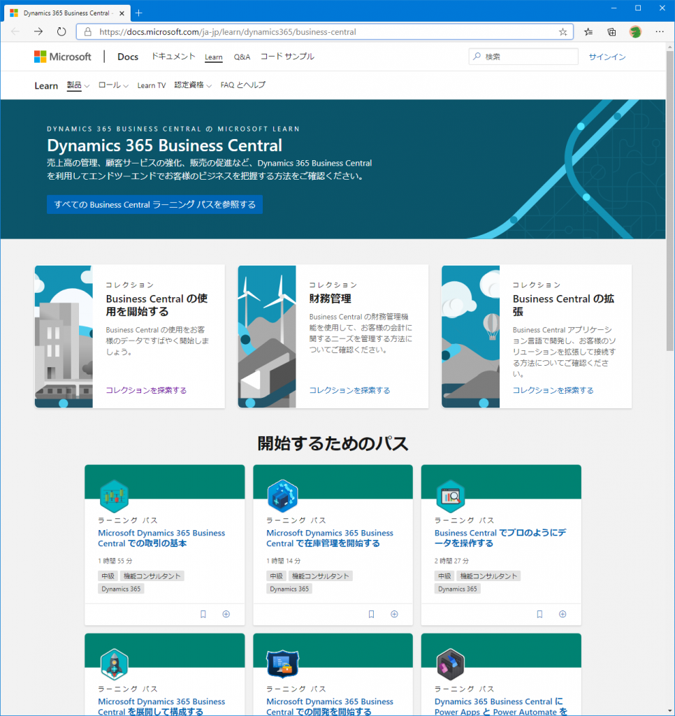Click the Microsoft logo

click(63, 57)
